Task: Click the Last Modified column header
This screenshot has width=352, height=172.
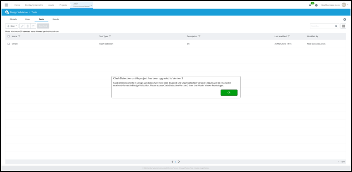Action: [280, 36]
